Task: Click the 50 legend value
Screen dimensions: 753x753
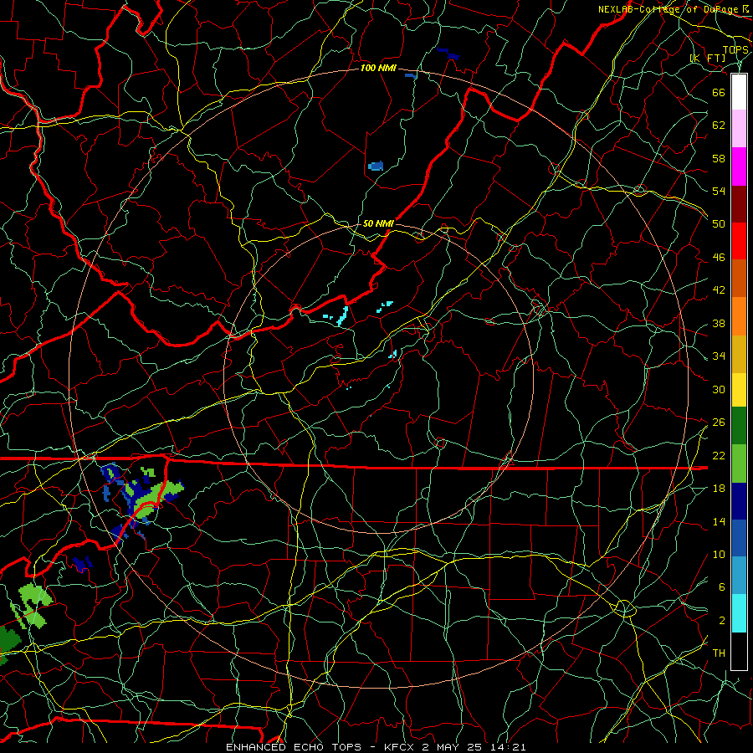Action: (x=719, y=224)
